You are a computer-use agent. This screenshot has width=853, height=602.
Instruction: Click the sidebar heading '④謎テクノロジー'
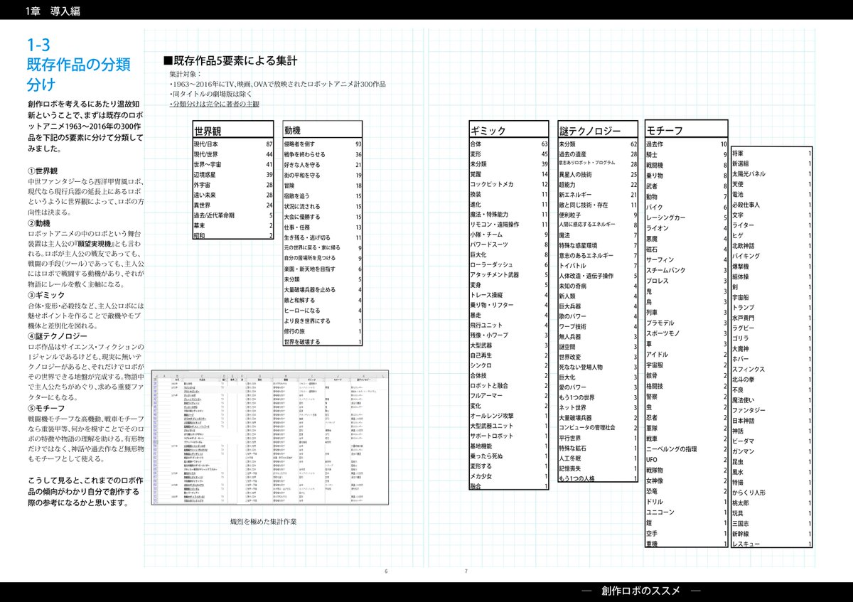(58, 335)
